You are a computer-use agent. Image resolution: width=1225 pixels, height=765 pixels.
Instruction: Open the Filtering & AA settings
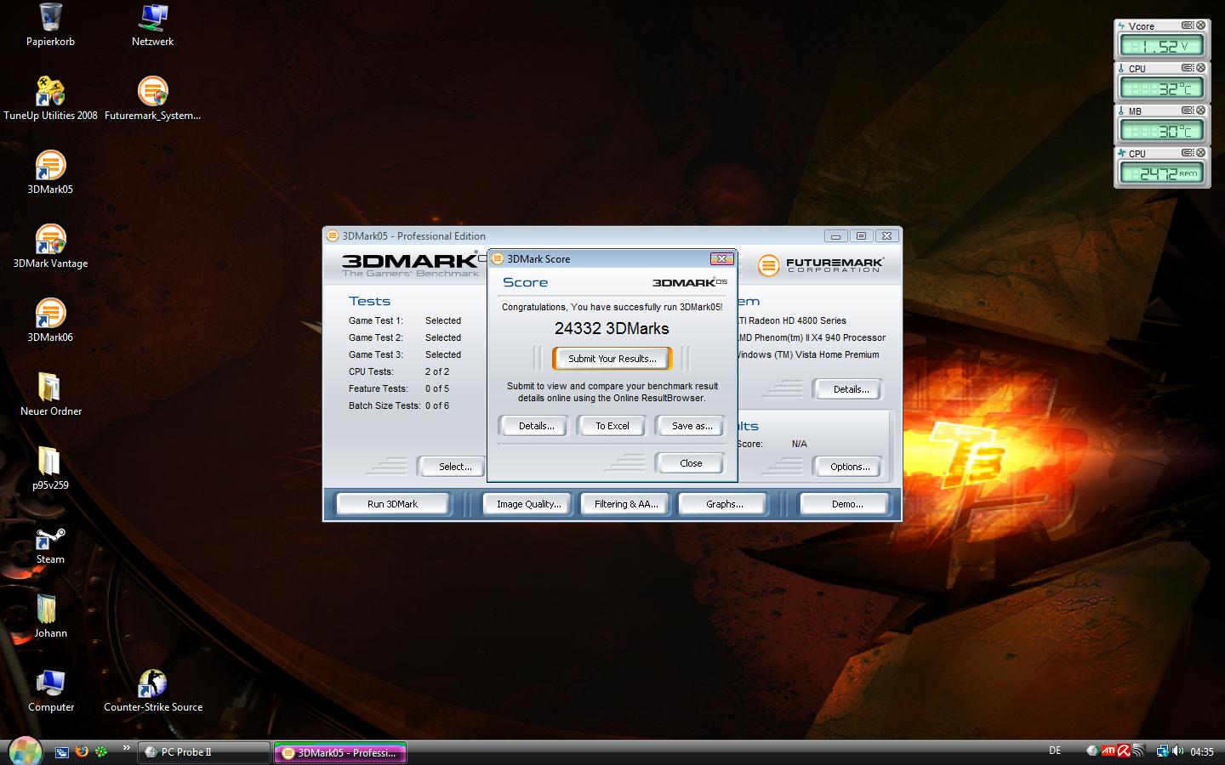coord(626,504)
